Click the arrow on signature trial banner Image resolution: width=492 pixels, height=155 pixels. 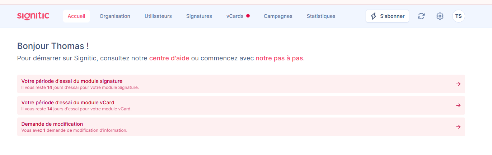[x=458, y=84]
